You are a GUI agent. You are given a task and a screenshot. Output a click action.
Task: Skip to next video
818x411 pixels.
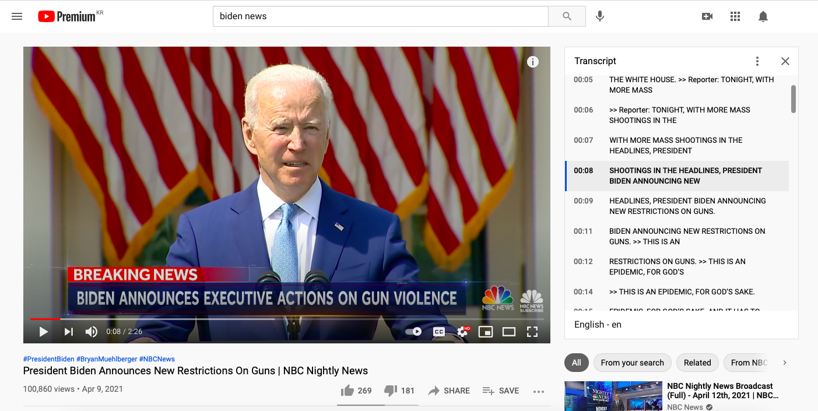[x=68, y=332]
